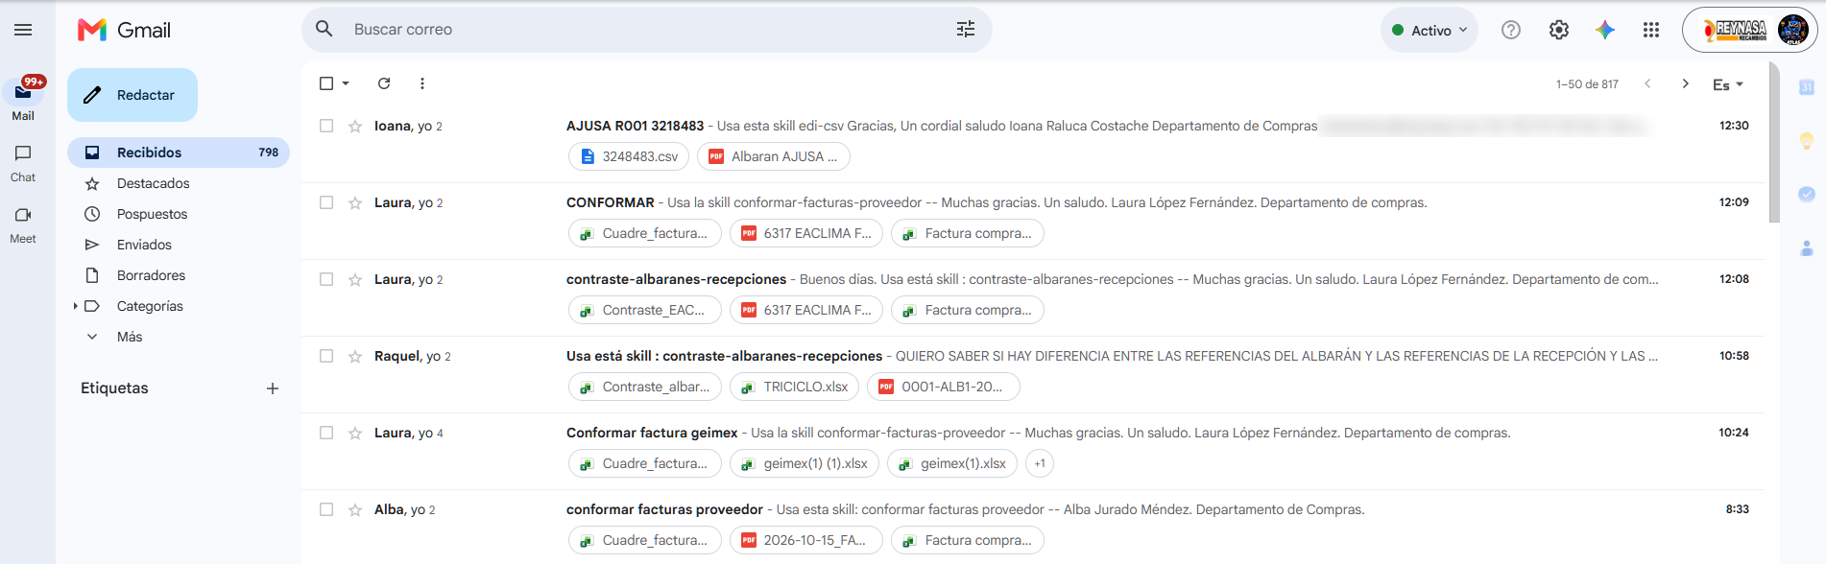The image size is (1826, 564).
Task: Select the 12:08 contraste-albaranes email checkbox
Action: click(x=326, y=279)
